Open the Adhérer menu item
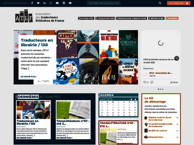 (173, 18)
